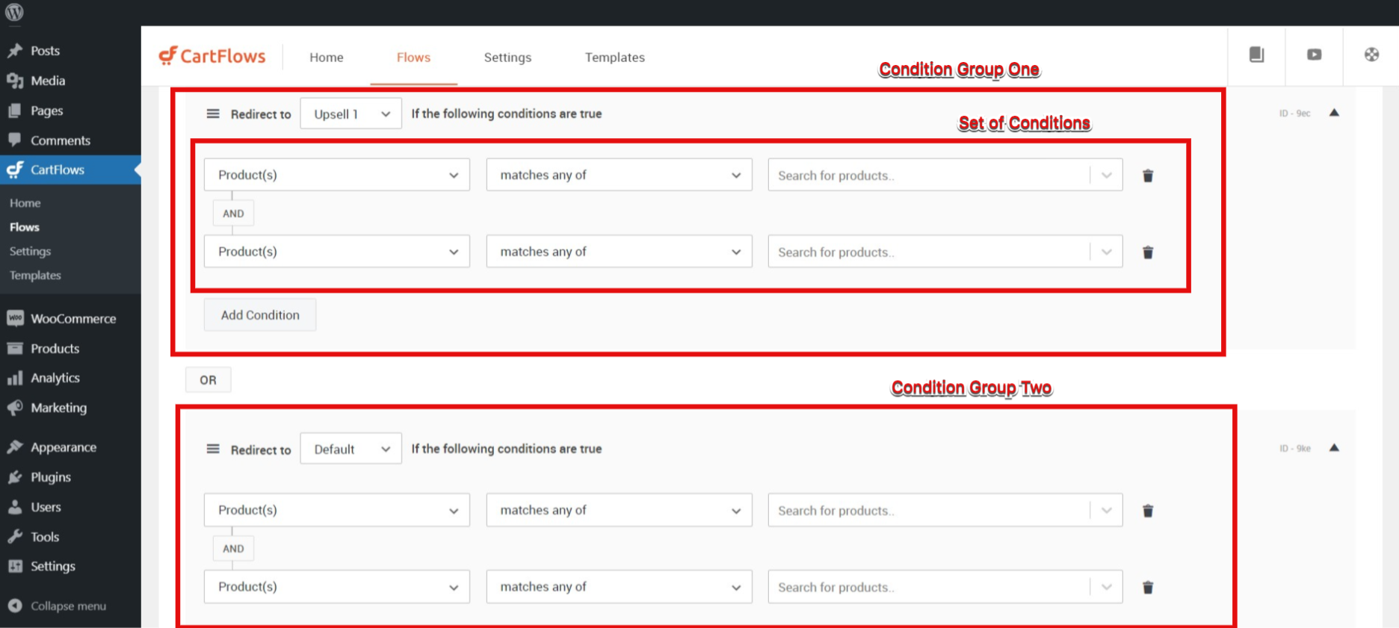1399x628 pixels.
Task: Open the knowledge base book icon
Action: tap(1256, 55)
